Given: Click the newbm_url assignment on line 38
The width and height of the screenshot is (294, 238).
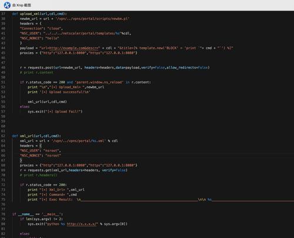Looking at the screenshot, I should (75, 19).
